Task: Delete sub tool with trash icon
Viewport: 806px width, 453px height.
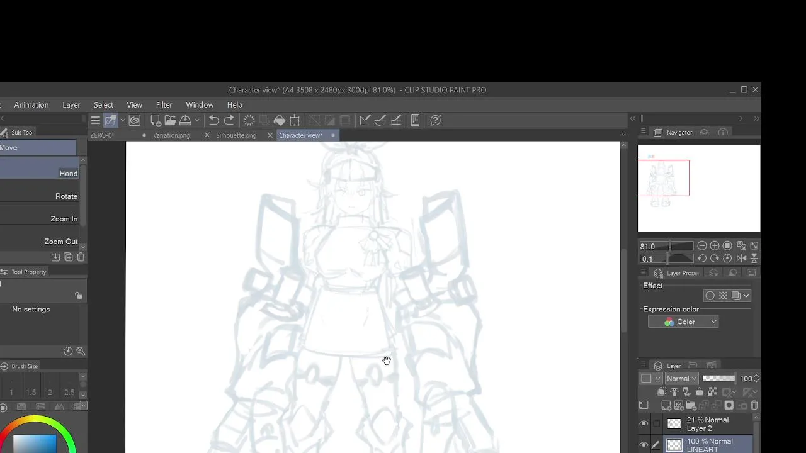Action: pyautogui.click(x=81, y=257)
